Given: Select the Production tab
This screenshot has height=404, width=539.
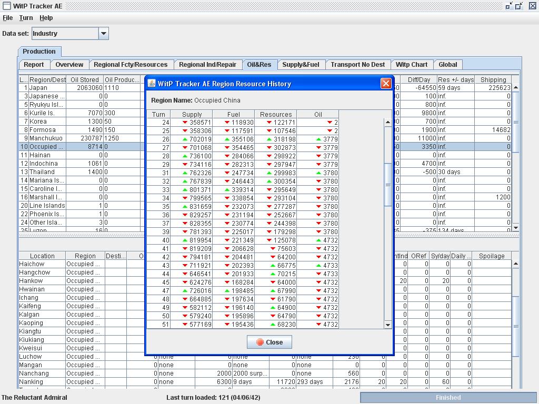Looking at the screenshot, I should tap(39, 52).
